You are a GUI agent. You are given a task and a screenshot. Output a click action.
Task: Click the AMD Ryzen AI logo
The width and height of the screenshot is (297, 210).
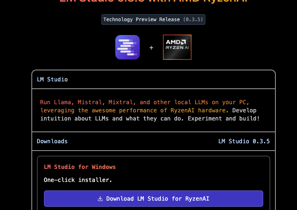[x=177, y=47]
